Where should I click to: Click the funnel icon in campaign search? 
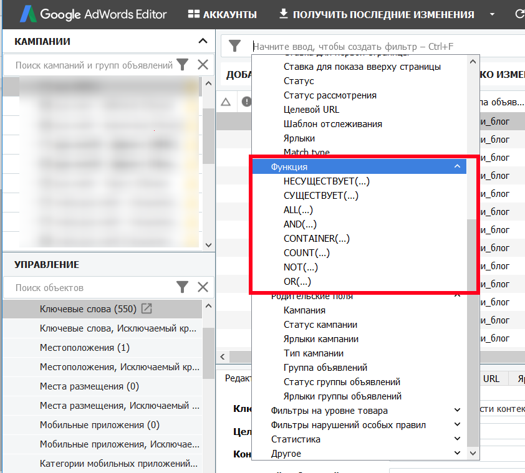[x=183, y=65]
